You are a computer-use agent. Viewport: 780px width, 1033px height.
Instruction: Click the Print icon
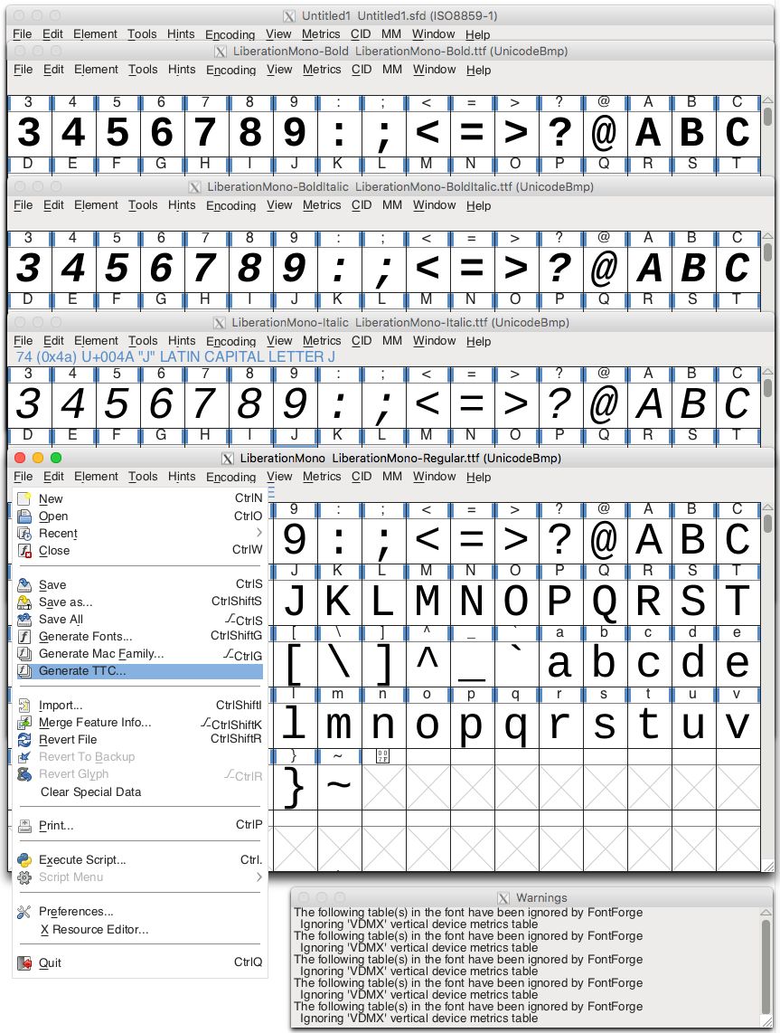[24, 826]
